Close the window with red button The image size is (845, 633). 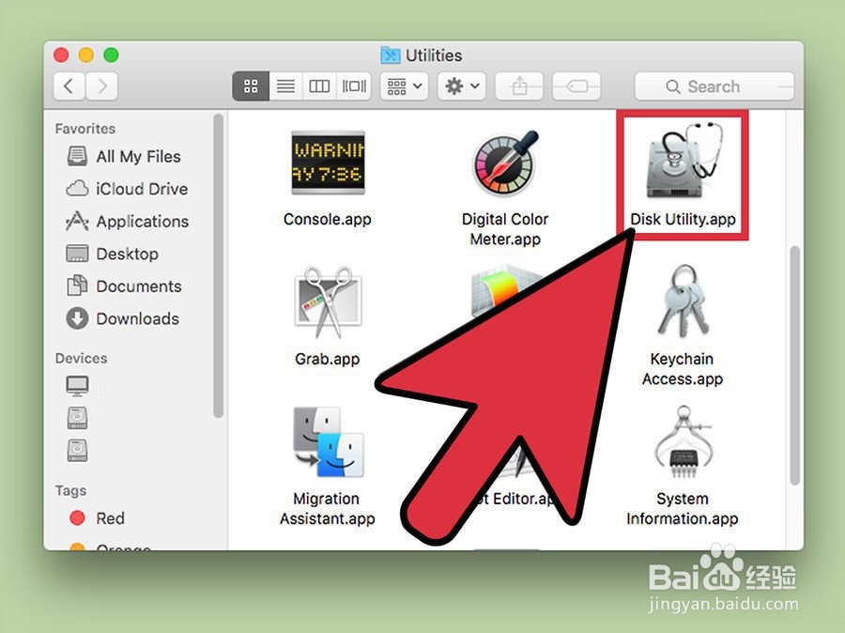(x=61, y=55)
